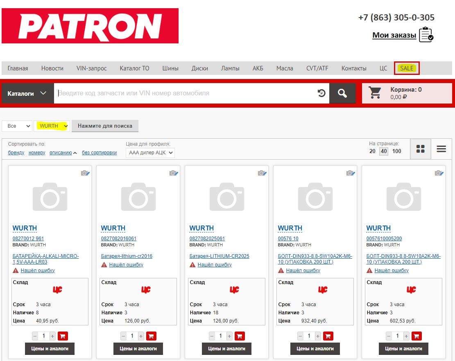Show 100 items per page

tap(397, 151)
